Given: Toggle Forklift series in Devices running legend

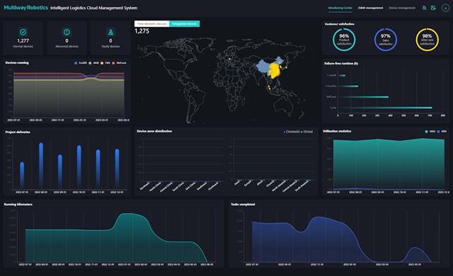Looking at the screenshot, I should (81, 63).
